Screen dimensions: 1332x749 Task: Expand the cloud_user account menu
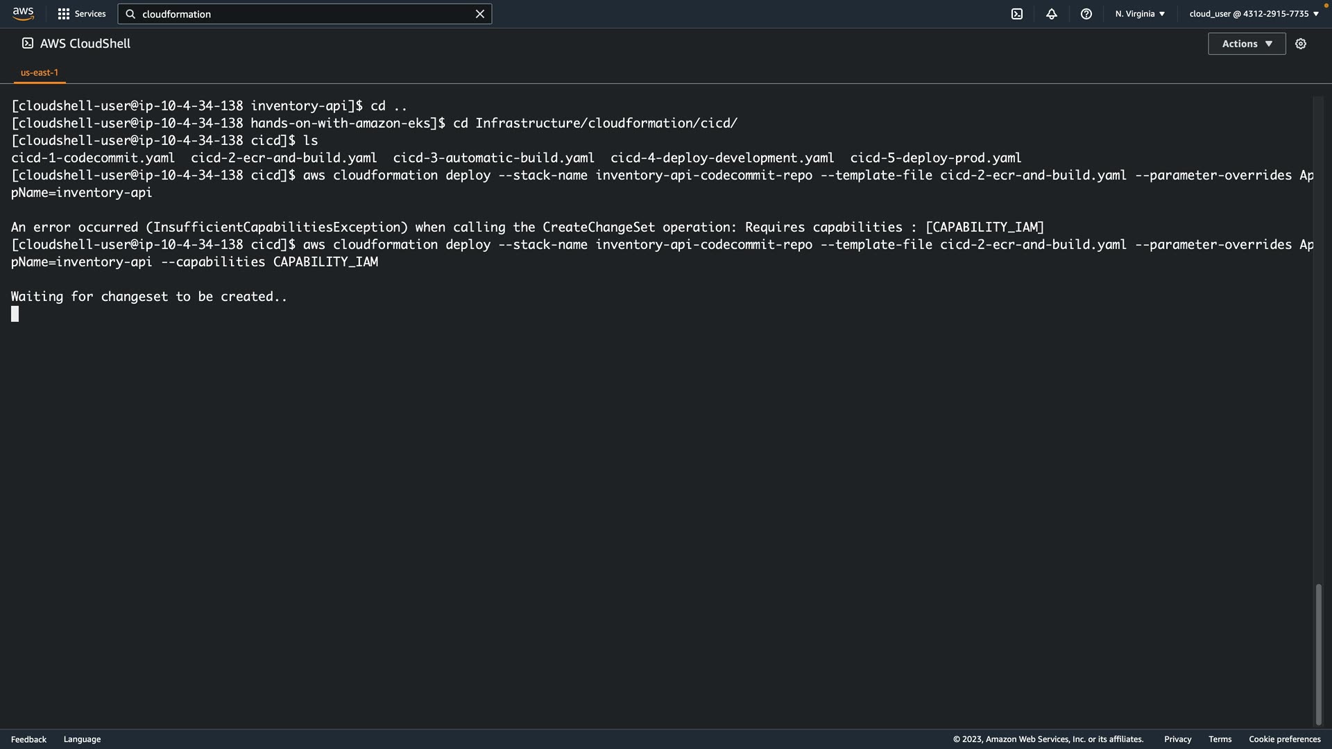1254,14
